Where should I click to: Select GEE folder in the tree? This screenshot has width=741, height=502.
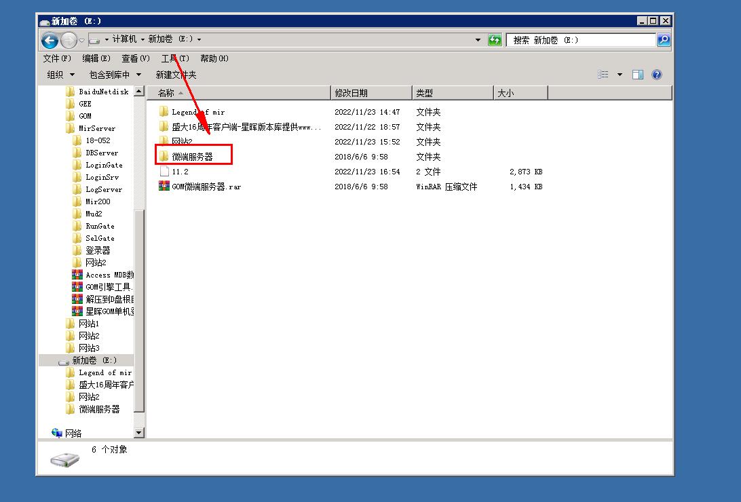coord(79,104)
